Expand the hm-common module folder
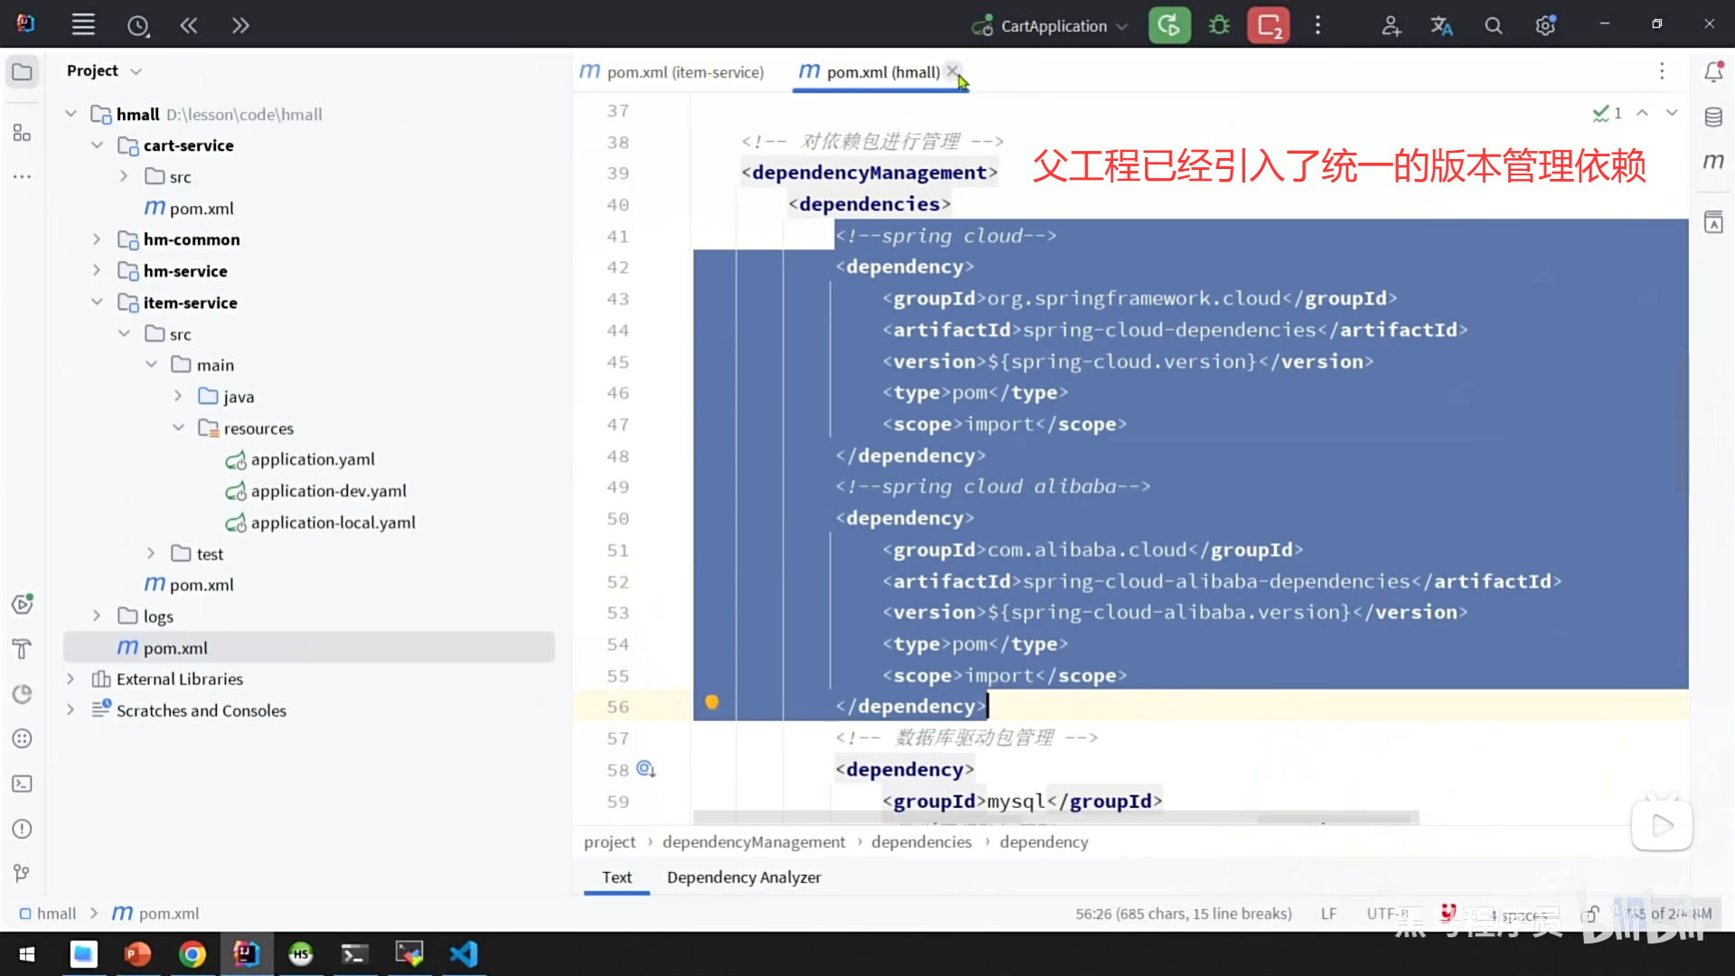 tap(97, 239)
